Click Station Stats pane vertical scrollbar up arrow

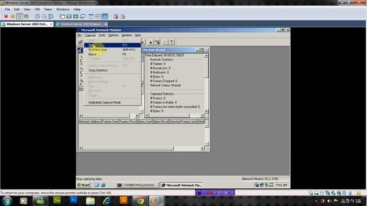tap(206, 56)
